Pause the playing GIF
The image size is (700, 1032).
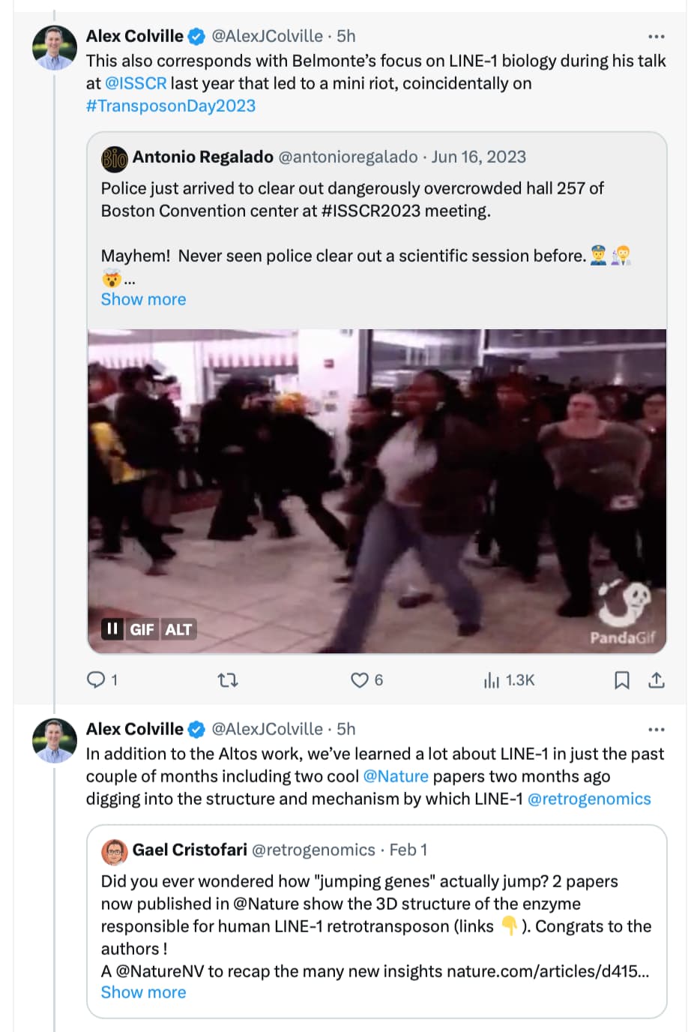(112, 628)
